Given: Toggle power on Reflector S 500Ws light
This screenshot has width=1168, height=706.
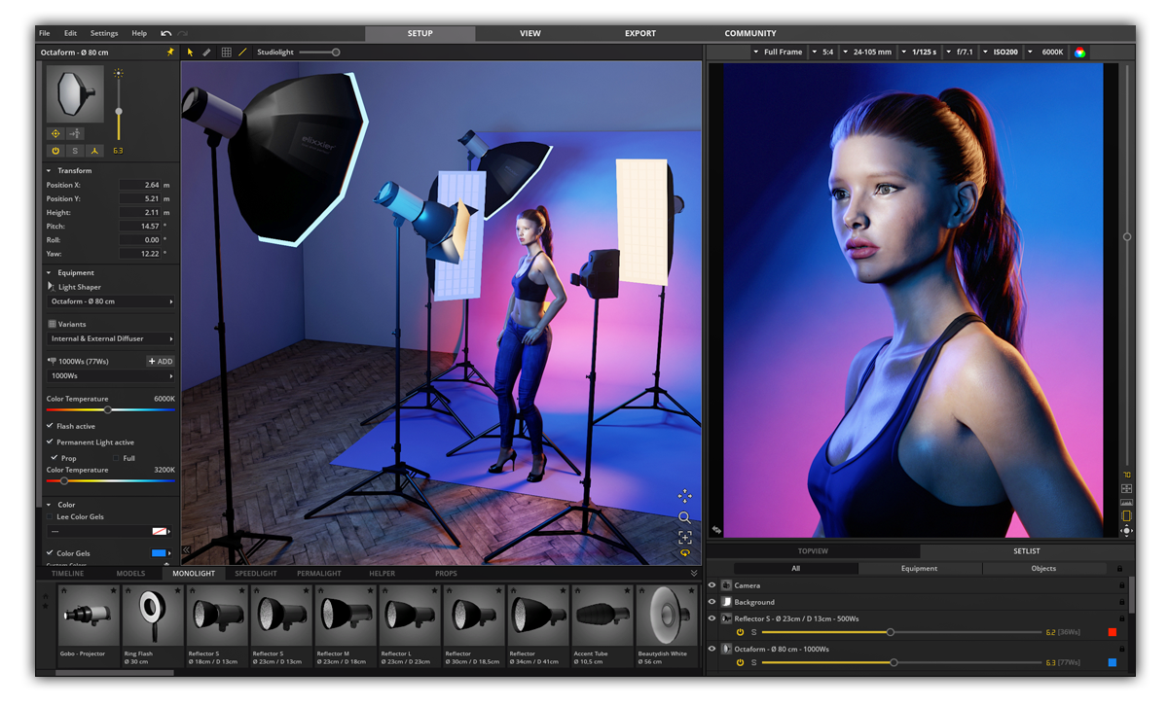Looking at the screenshot, I should point(738,631).
